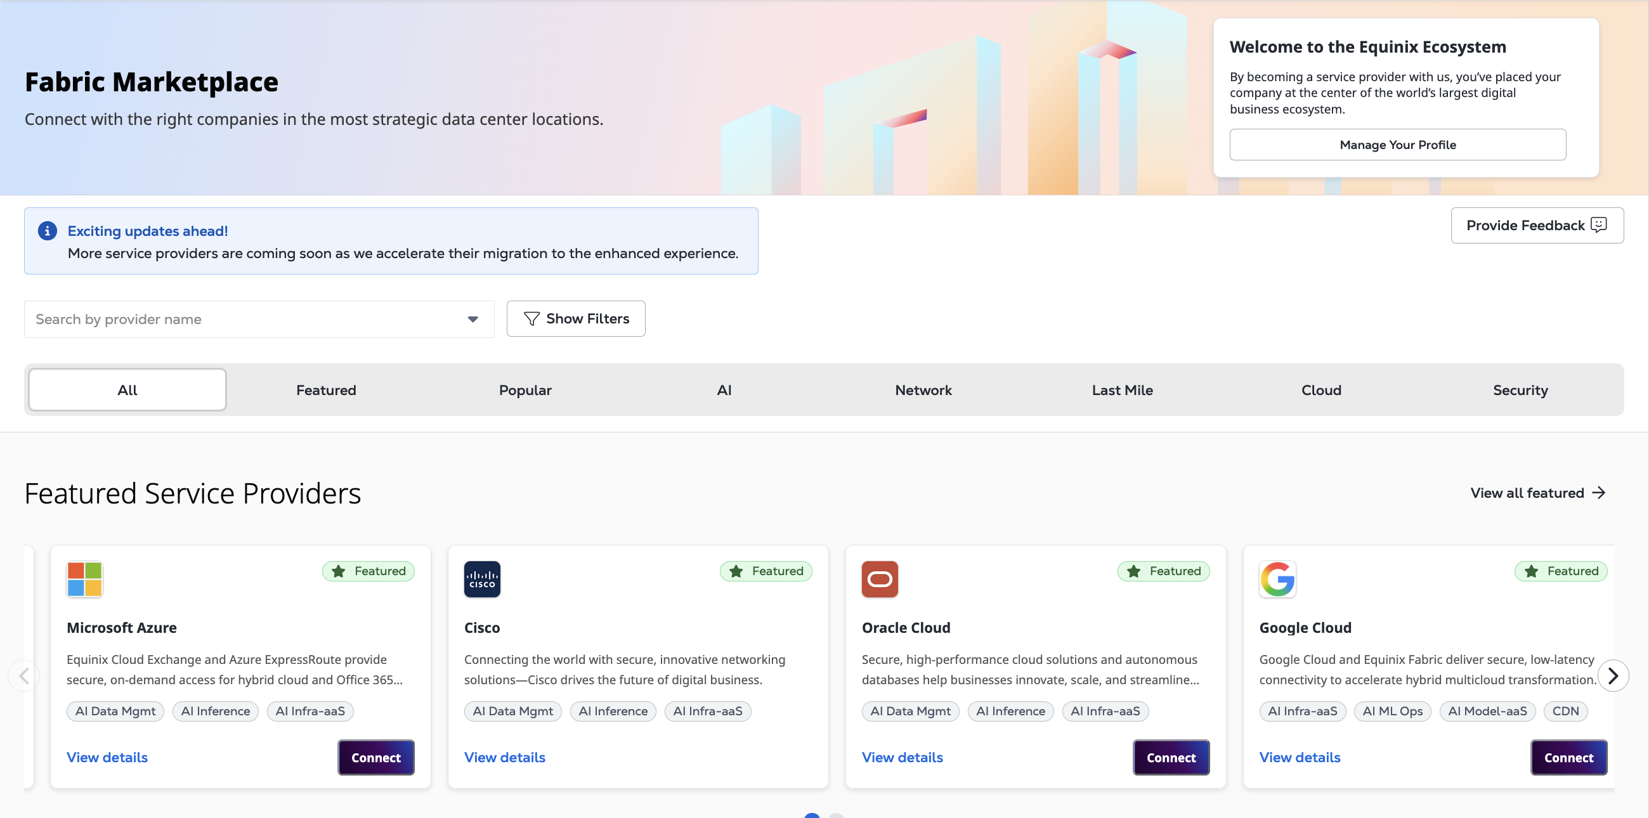This screenshot has height=818, width=1649.
Task: Select the Security tab
Action: point(1520,390)
